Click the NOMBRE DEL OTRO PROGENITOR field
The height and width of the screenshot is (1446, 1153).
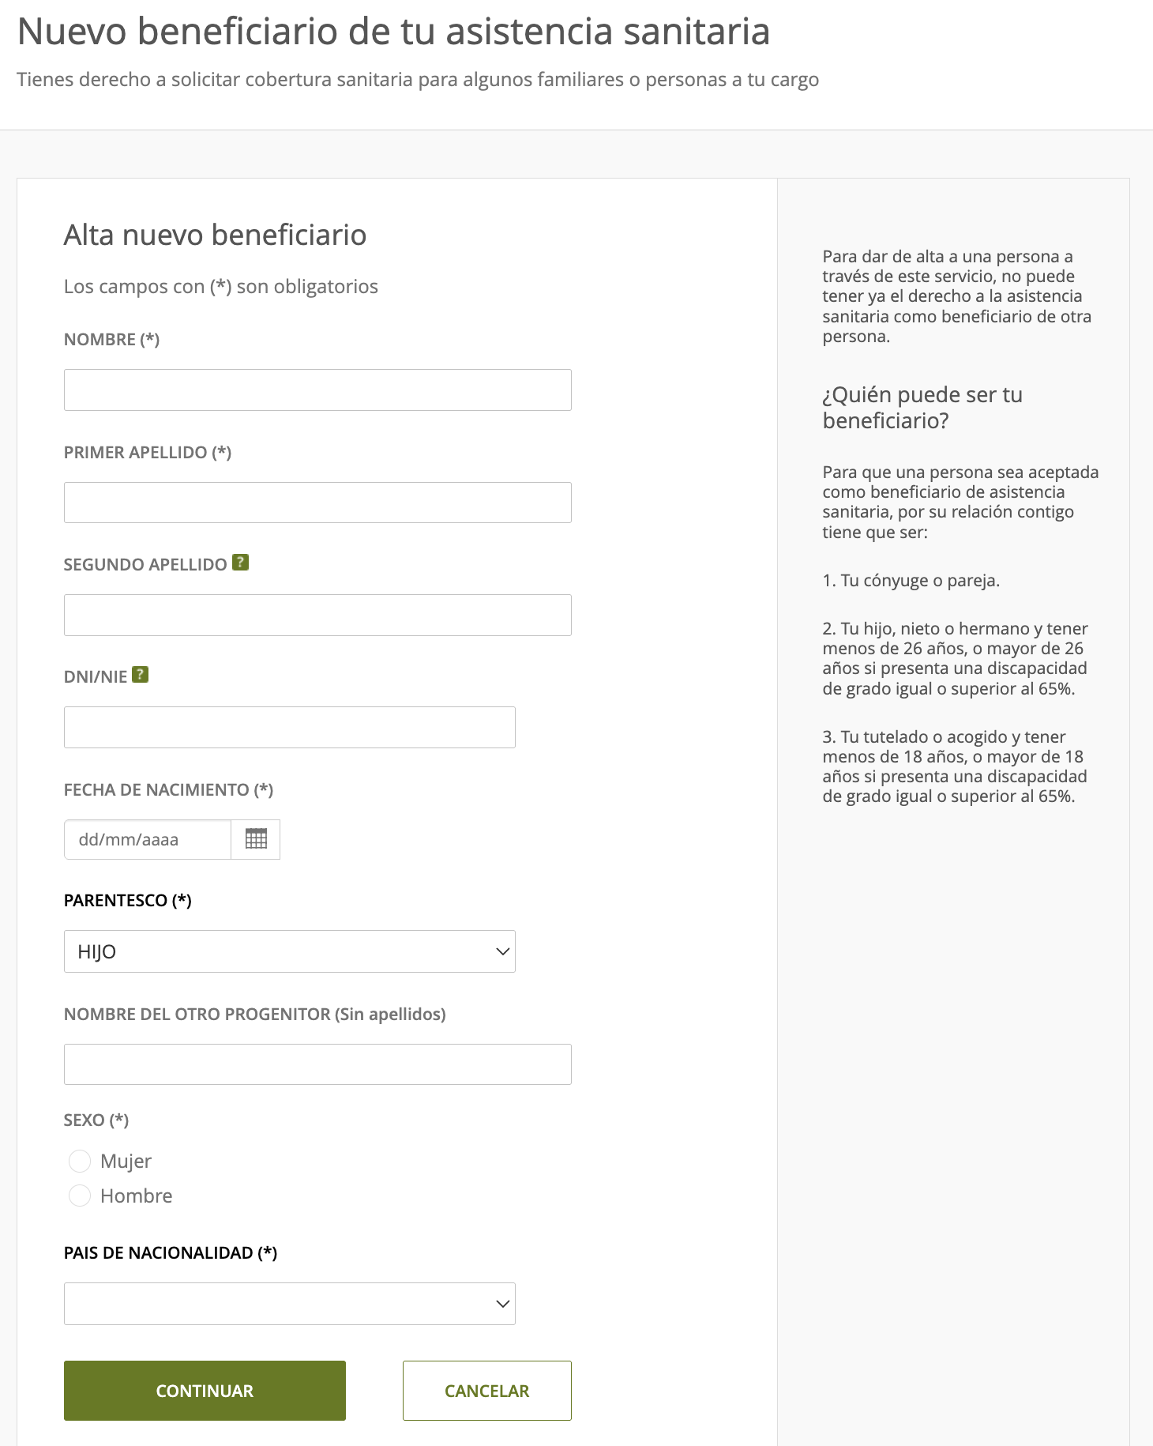(x=317, y=1064)
